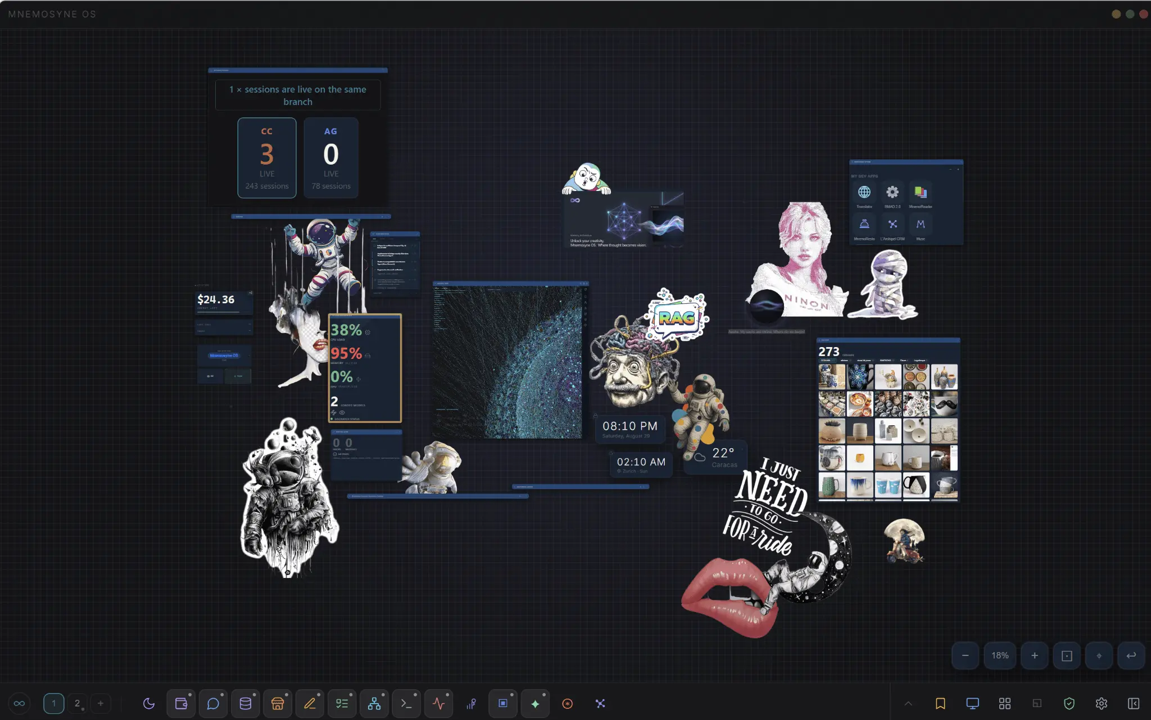This screenshot has height=720, width=1151.
Task: Open the Muse app in My Dev Apps
Action: coord(921,228)
